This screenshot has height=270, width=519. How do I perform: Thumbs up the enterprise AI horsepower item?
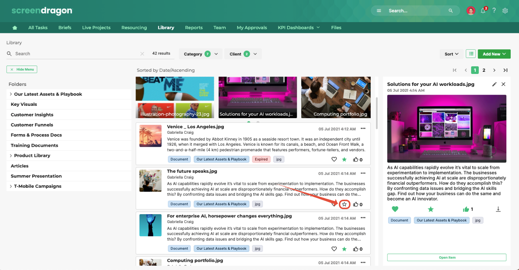(356, 249)
